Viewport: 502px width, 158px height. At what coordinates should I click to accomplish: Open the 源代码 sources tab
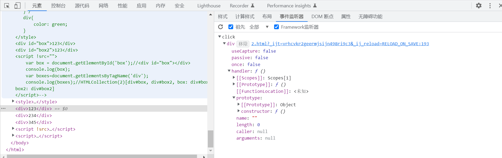82,6
